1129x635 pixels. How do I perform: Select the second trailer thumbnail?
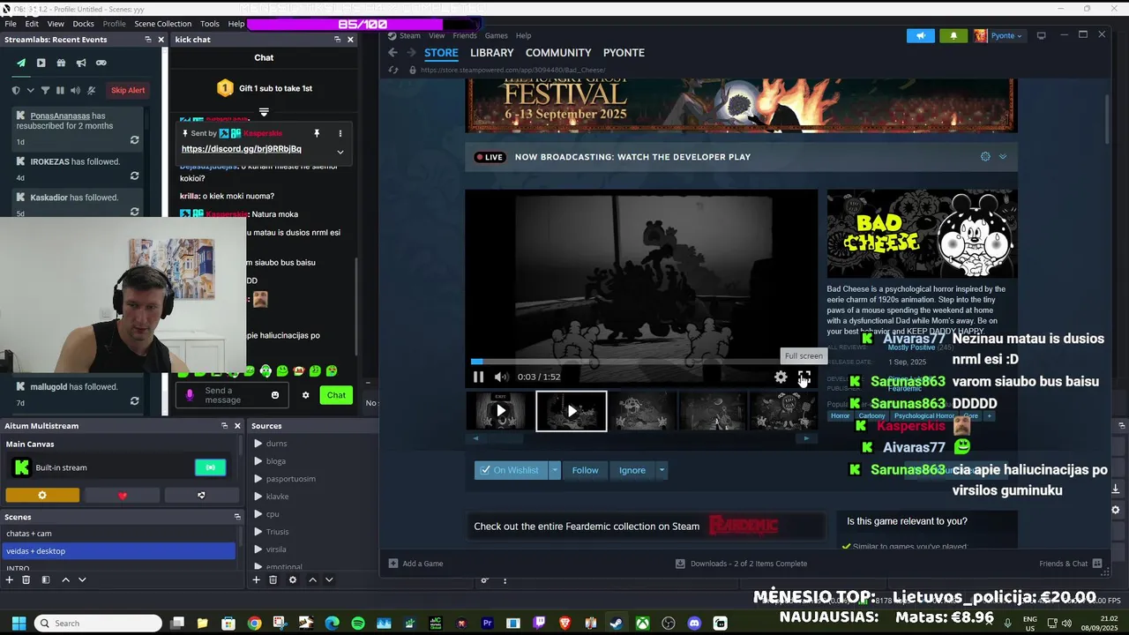572,411
